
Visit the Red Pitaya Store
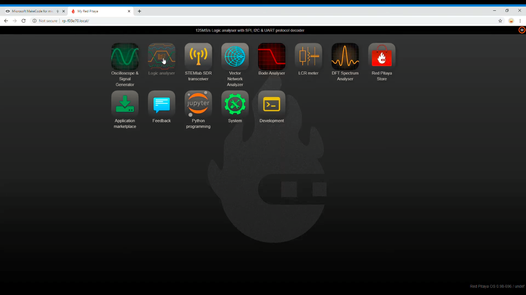coord(382,56)
